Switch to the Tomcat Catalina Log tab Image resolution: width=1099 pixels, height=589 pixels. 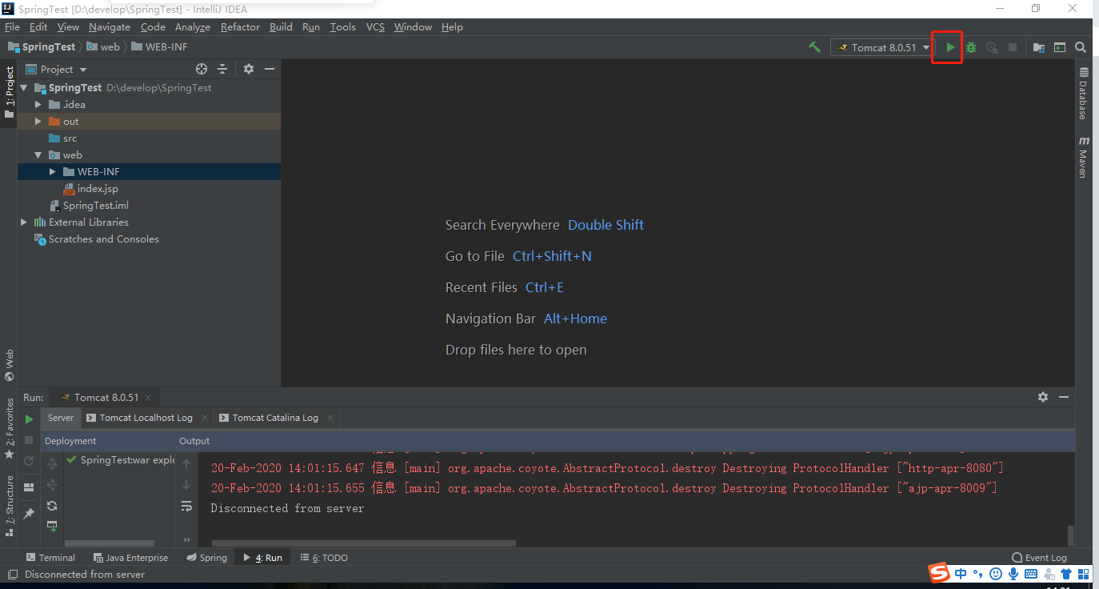275,418
